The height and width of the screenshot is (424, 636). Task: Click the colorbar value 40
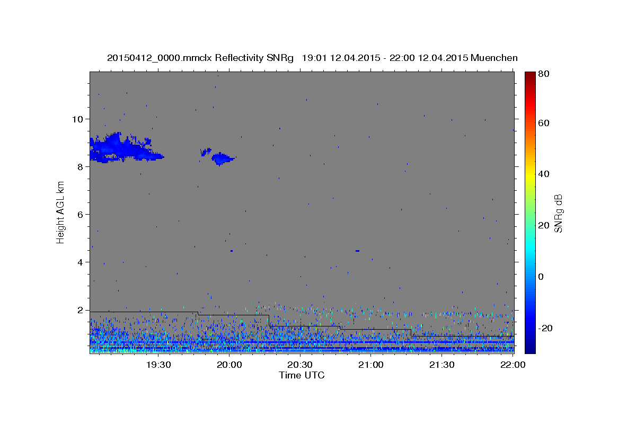click(545, 174)
